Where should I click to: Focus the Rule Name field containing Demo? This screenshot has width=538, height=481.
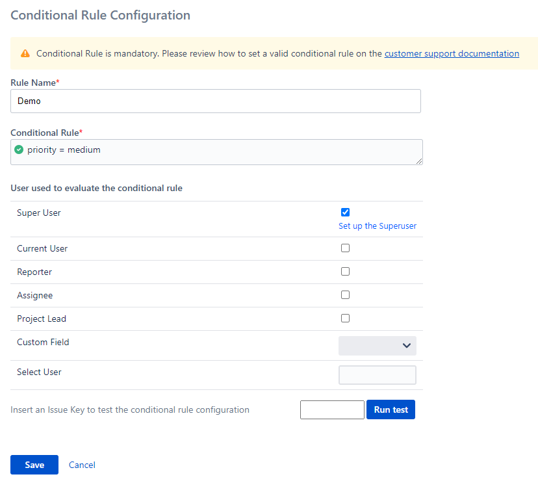pos(215,101)
